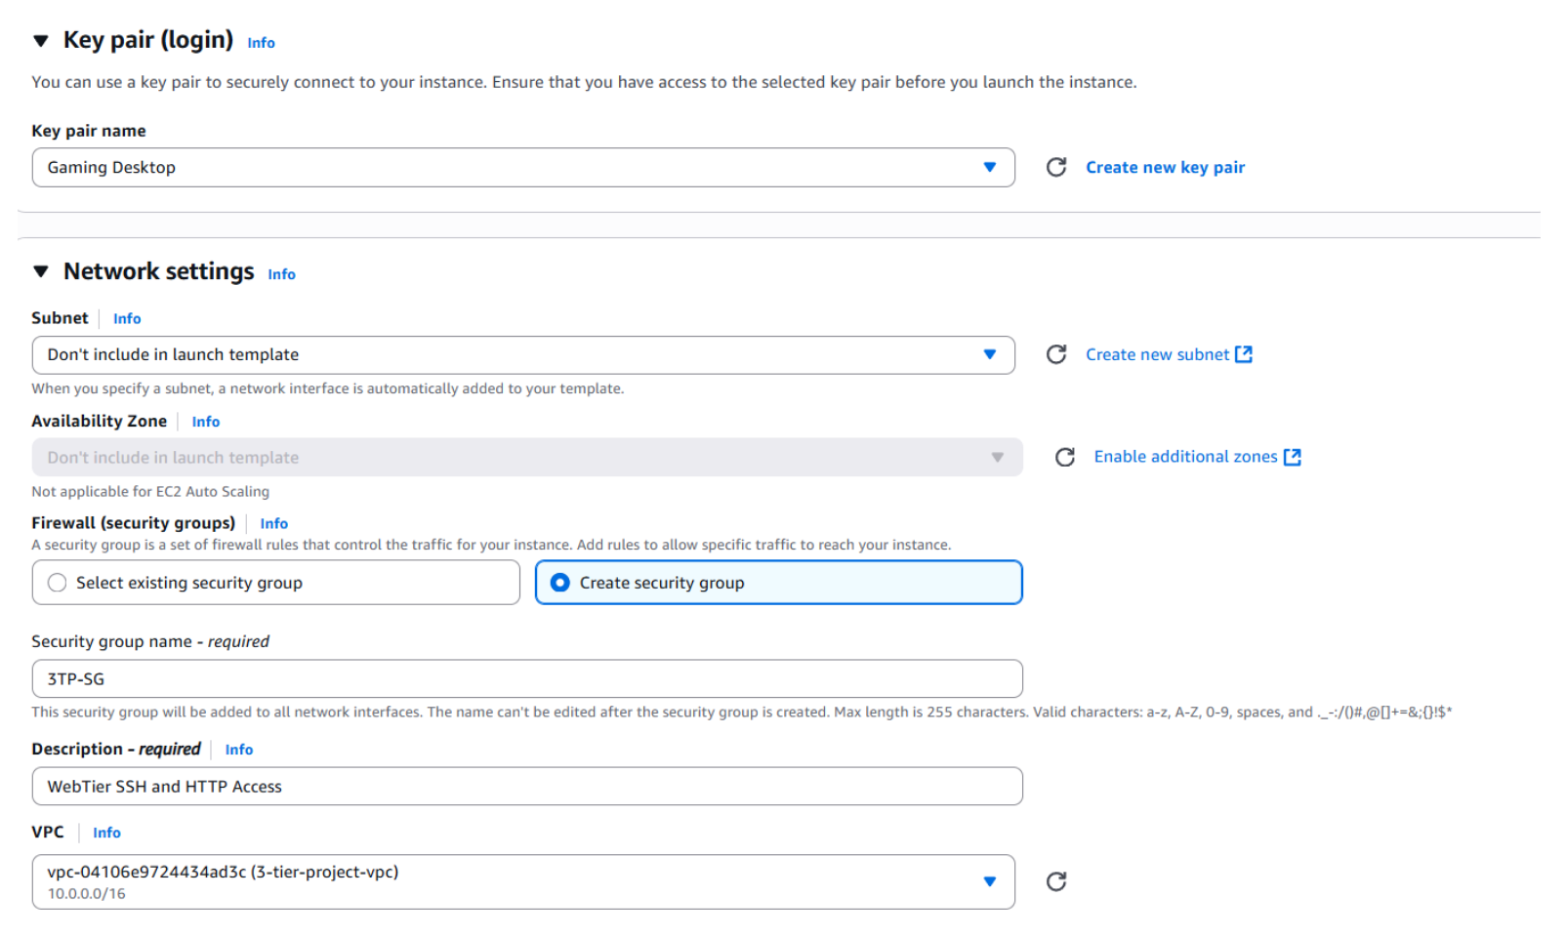Open the Enable additional zones link

pos(1184,457)
